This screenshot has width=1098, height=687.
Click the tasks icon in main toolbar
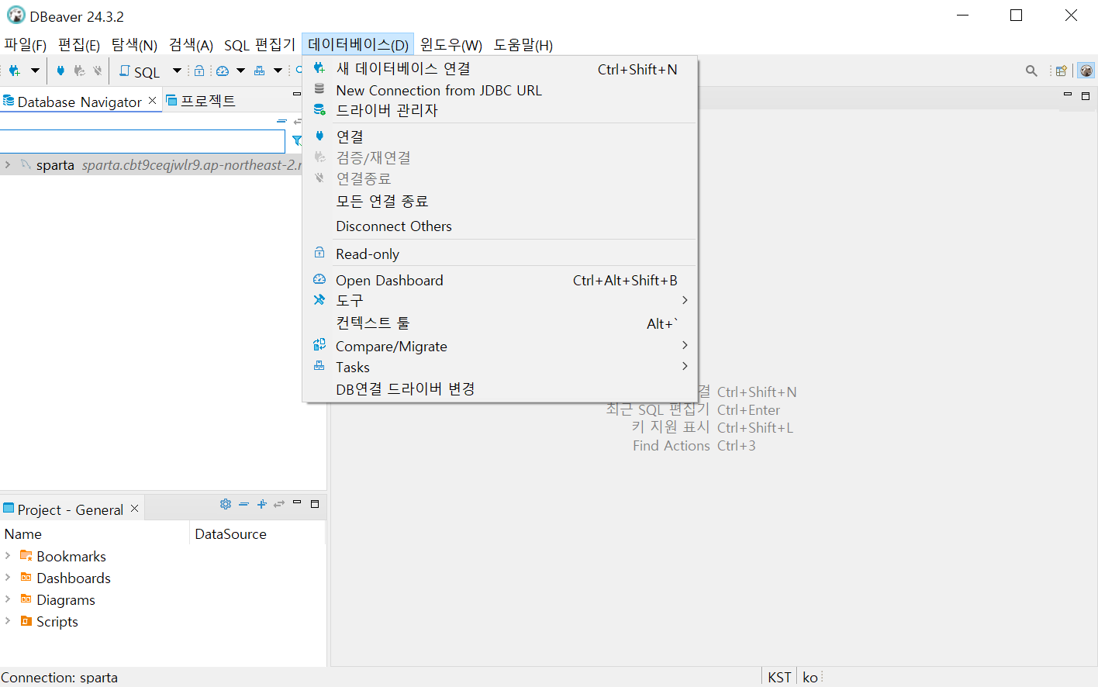pos(259,71)
